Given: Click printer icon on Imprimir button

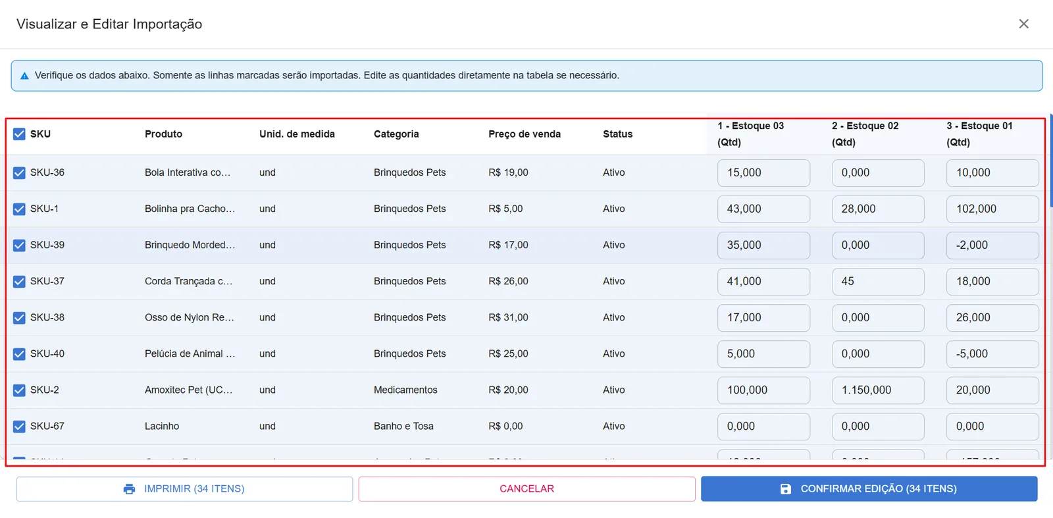Looking at the screenshot, I should (129, 489).
